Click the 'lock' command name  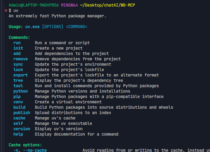tap(18, 70)
